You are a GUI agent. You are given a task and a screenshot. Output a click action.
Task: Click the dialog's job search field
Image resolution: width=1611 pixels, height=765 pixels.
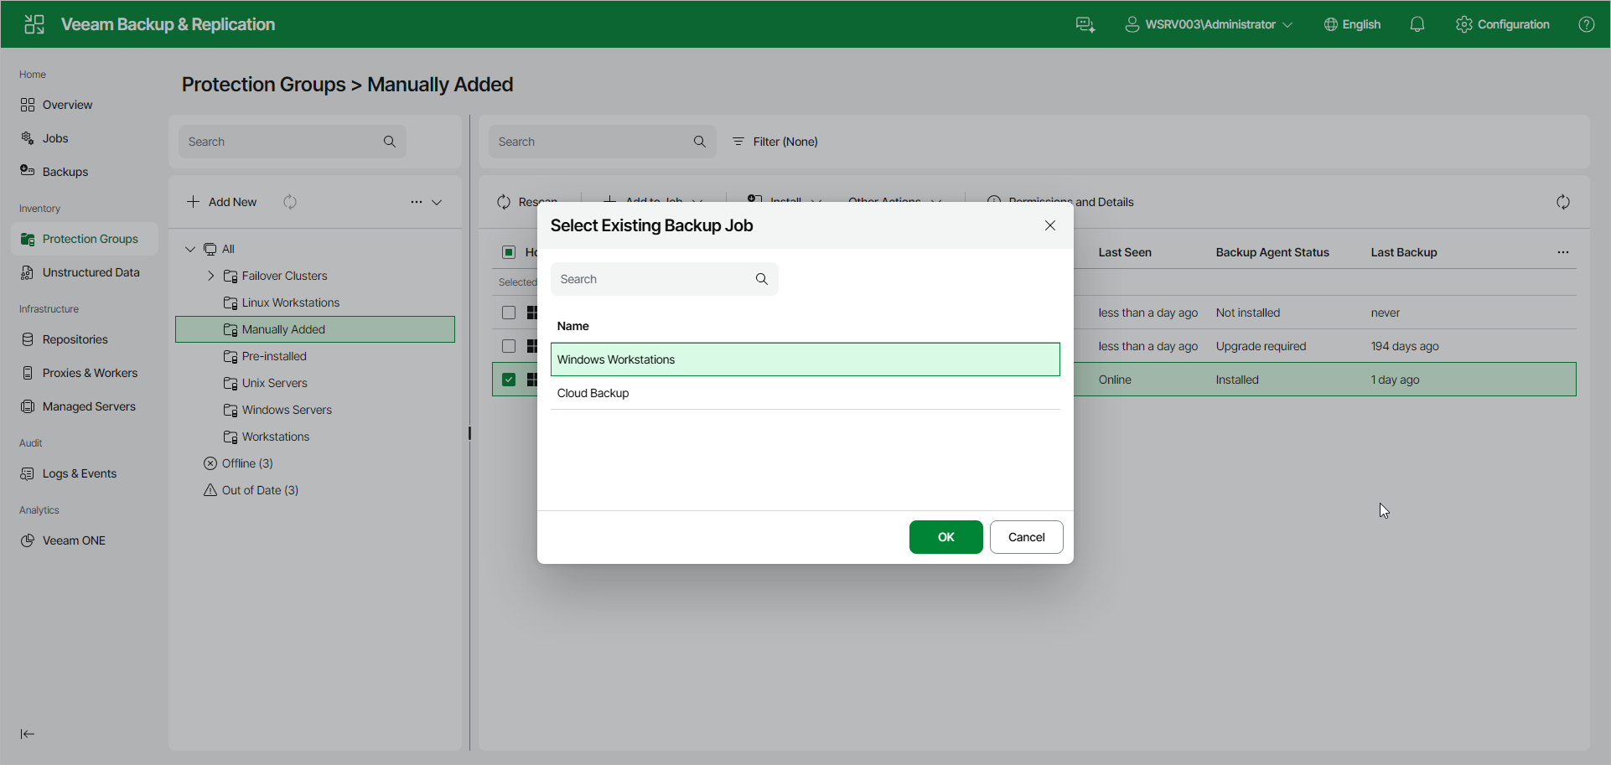[665, 279]
